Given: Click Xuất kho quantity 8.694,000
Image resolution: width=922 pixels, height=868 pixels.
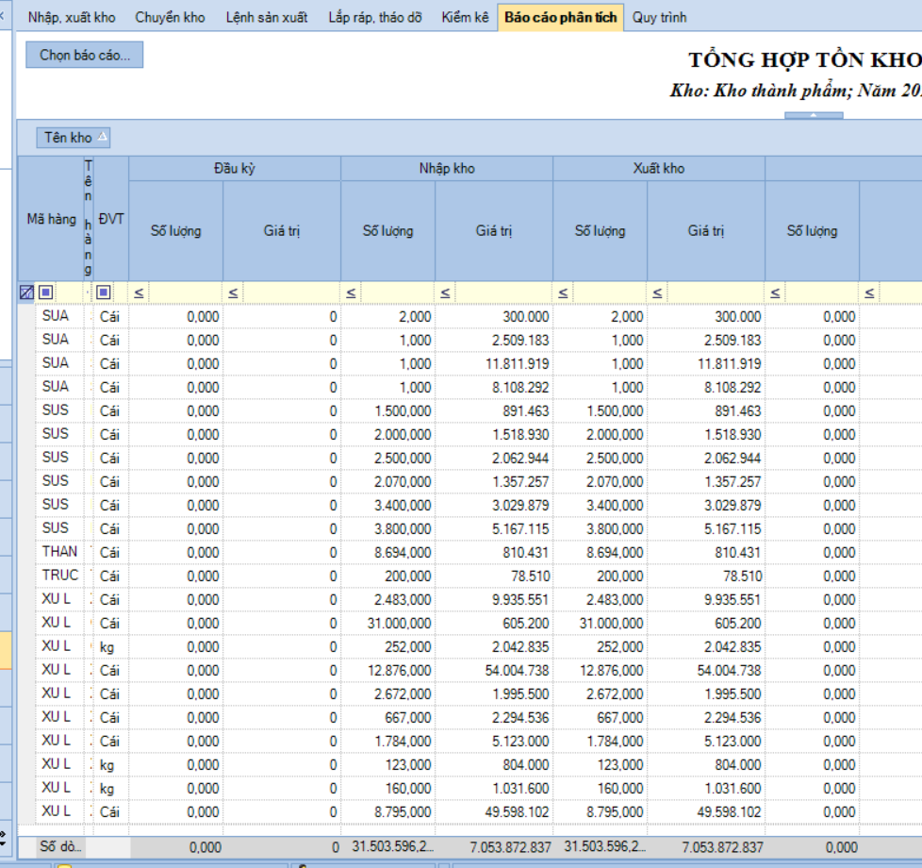Looking at the screenshot, I should point(614,552).
